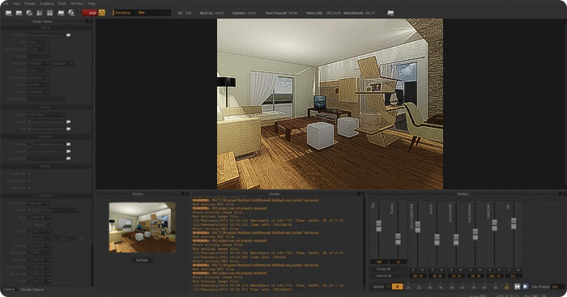Open the first toolbar icon labeled MXS
This screenshot has height=297, width=567.
8,13
